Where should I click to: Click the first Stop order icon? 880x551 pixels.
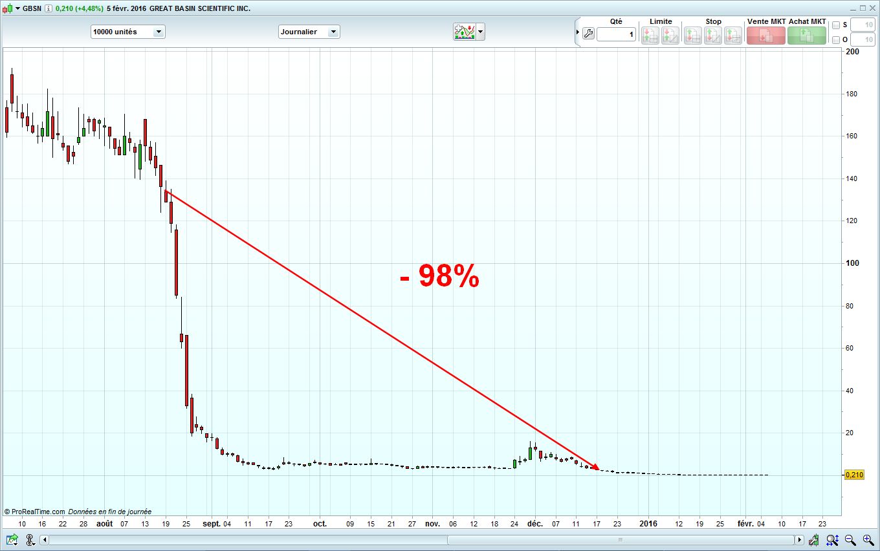pos(693,36)
